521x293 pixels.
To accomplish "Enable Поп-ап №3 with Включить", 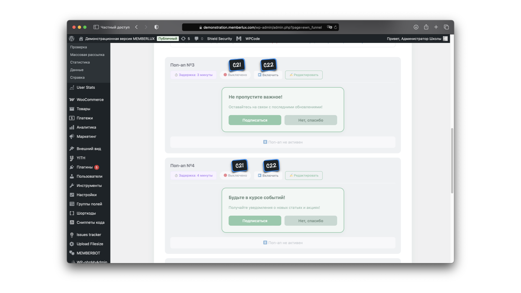I will point(268,75).
